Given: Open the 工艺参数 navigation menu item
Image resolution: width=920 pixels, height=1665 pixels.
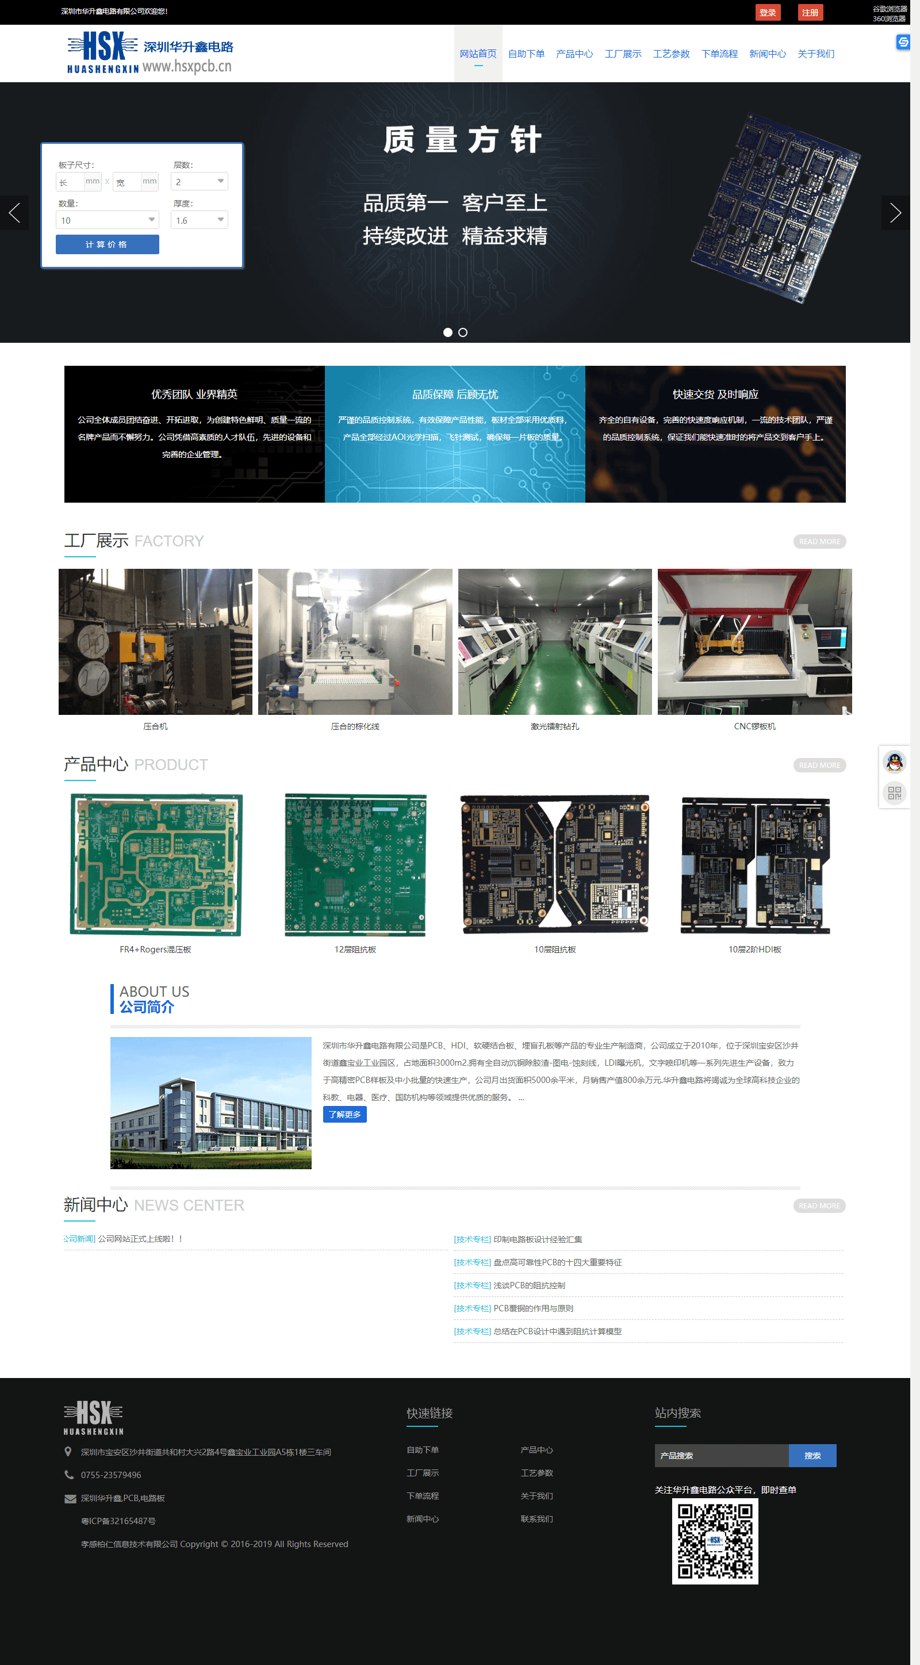Looking at the screenshot, I should tap(671, 53).
